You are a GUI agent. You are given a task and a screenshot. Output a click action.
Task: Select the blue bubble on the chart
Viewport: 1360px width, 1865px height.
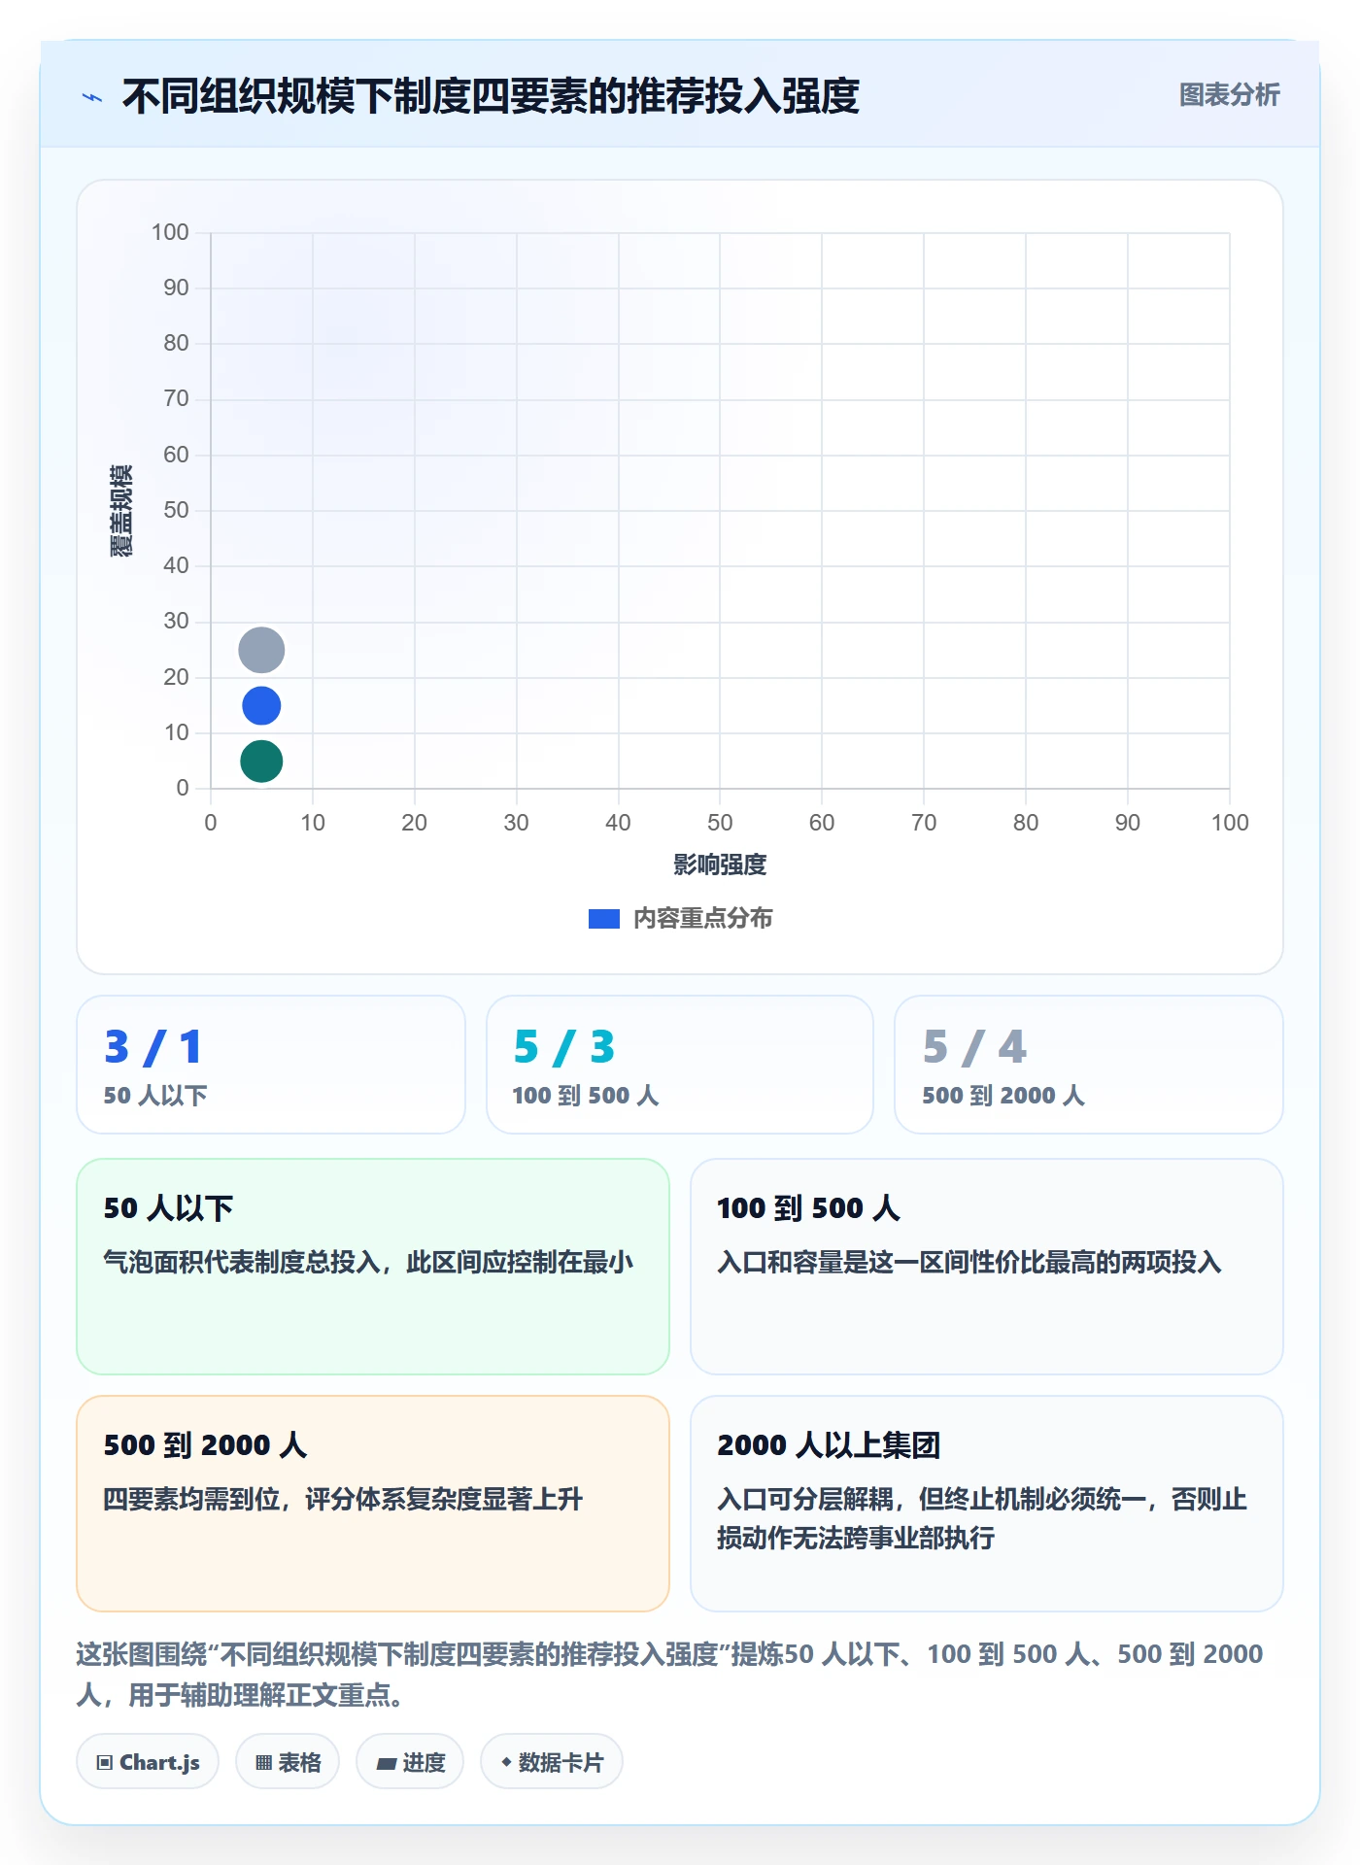261,705
